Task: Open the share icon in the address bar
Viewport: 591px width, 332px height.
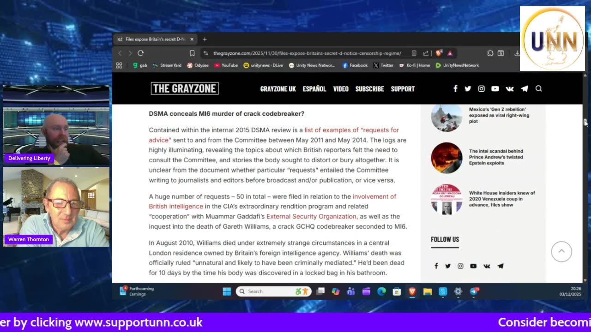Action: point(426,53)
